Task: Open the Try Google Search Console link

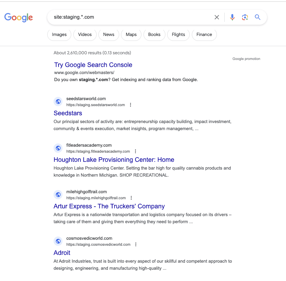Action: [x=93, y=65]
